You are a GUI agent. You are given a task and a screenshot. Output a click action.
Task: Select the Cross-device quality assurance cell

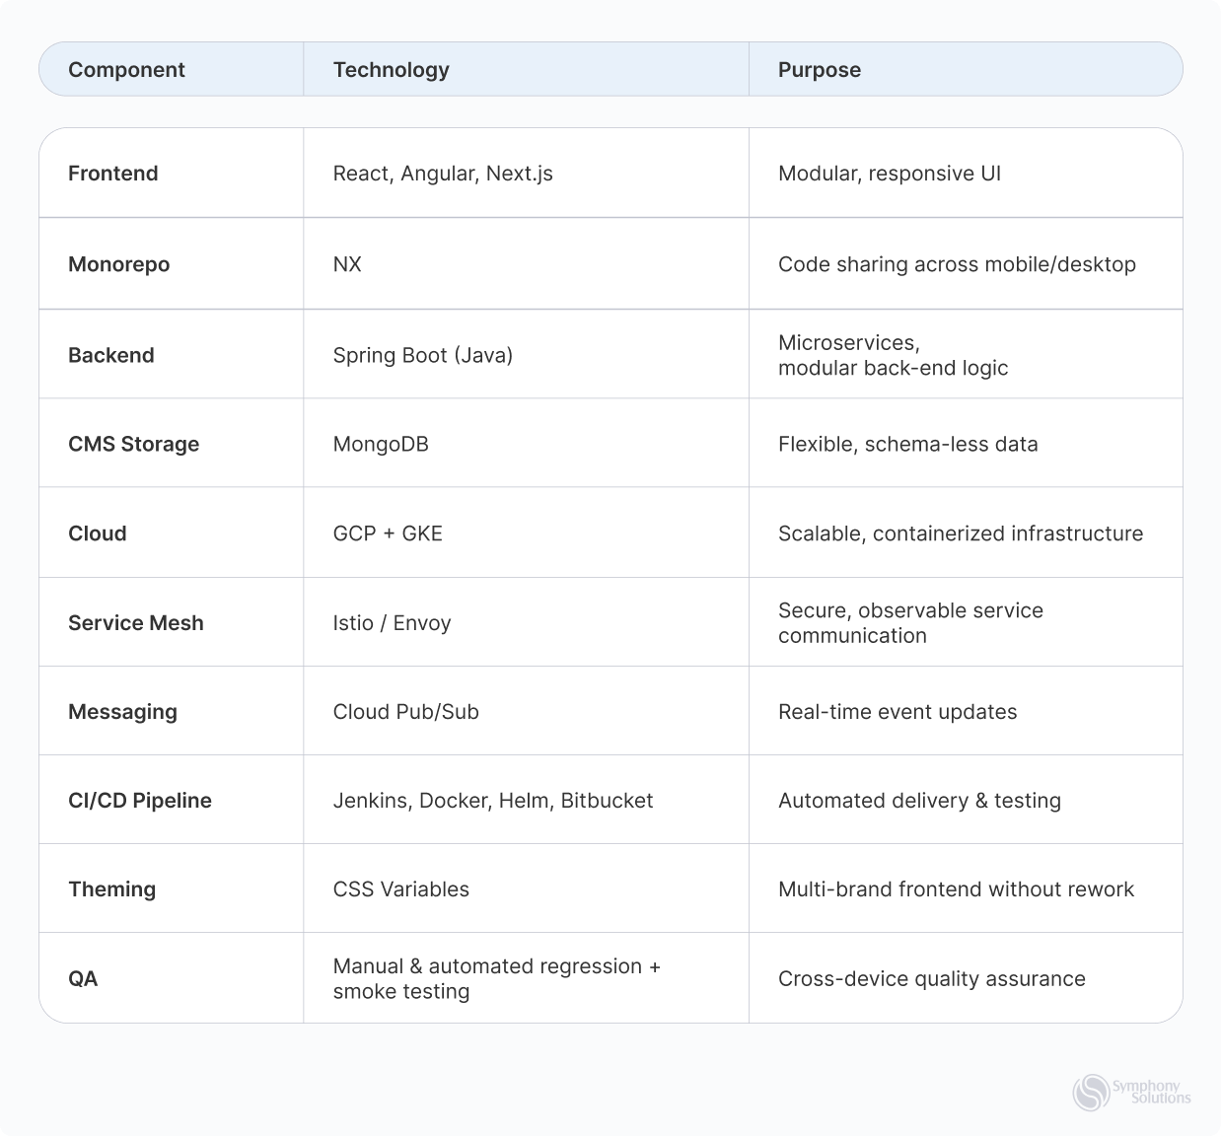932,979
